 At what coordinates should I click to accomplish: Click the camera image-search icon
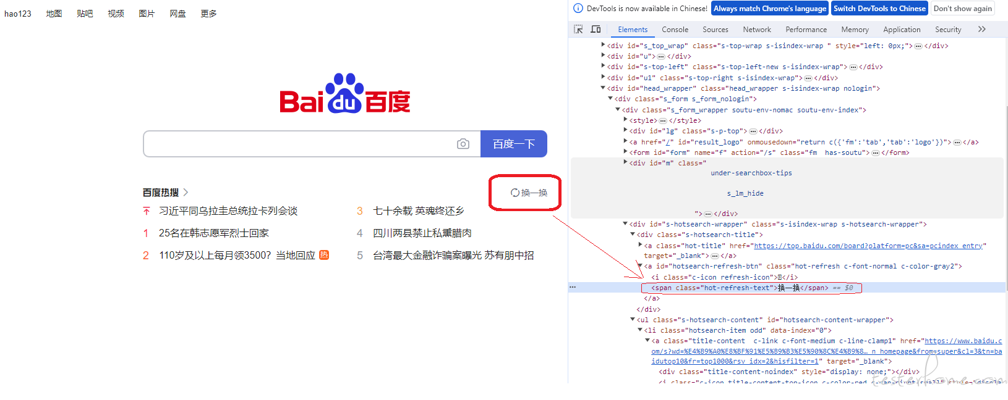pos(463,144)
